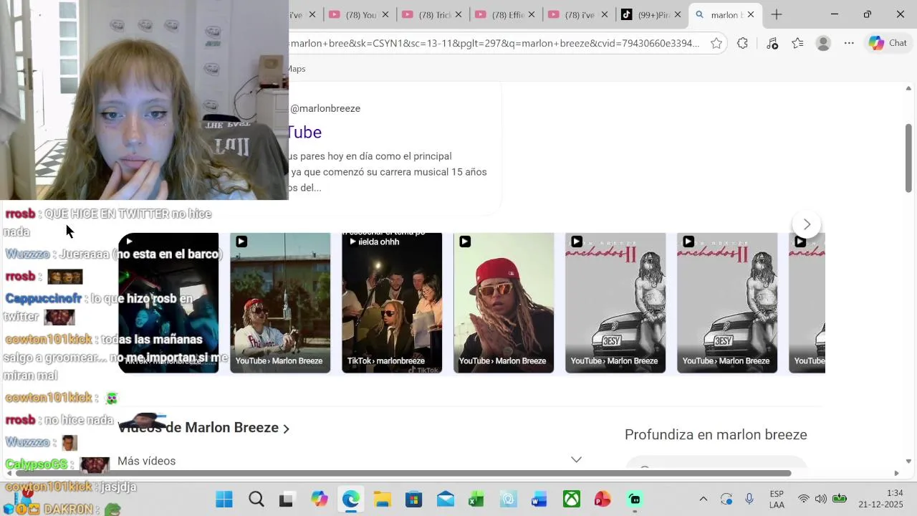917x516 pixels.
Task: Click the battery status tray icon
Action: (x=840, y=499)
